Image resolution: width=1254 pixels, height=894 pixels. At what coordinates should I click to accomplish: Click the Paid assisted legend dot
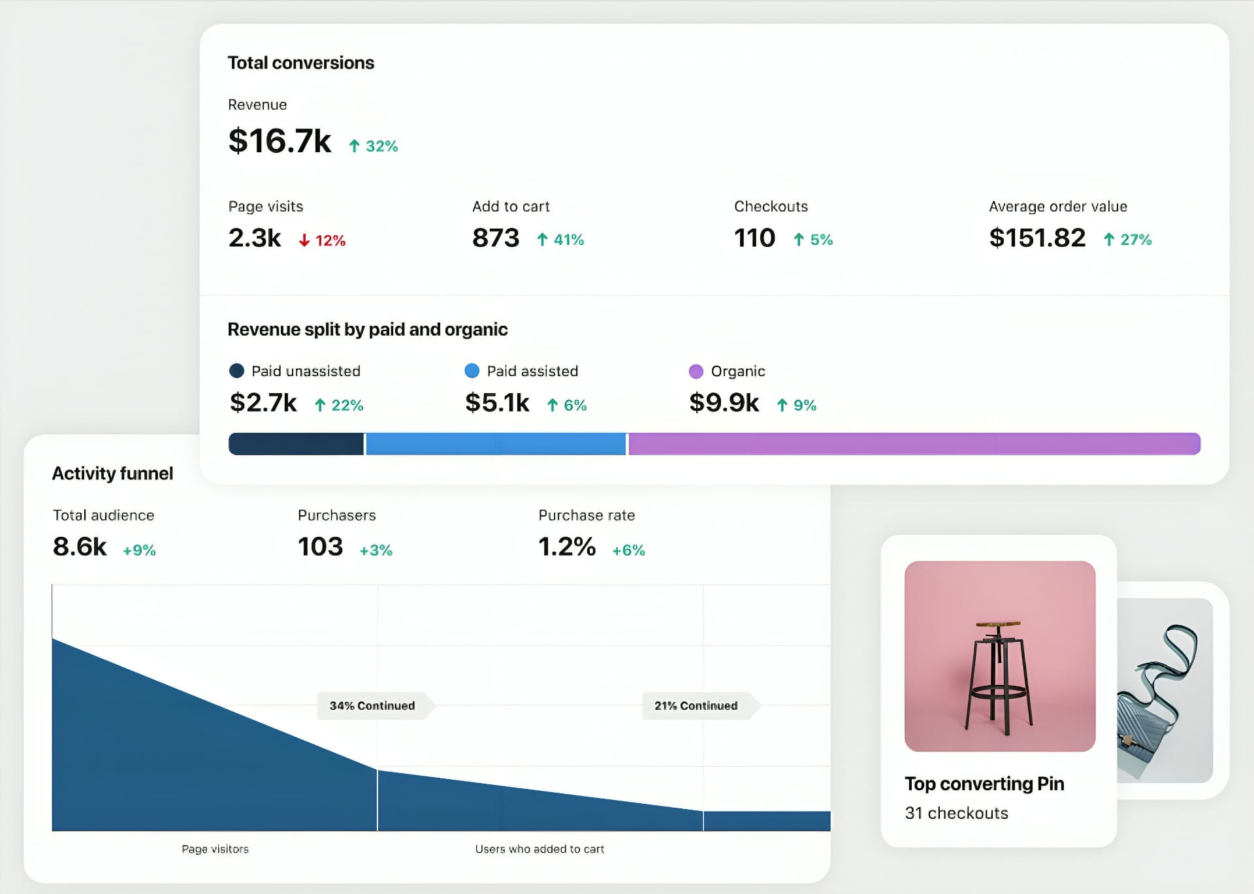click(472, 371)
